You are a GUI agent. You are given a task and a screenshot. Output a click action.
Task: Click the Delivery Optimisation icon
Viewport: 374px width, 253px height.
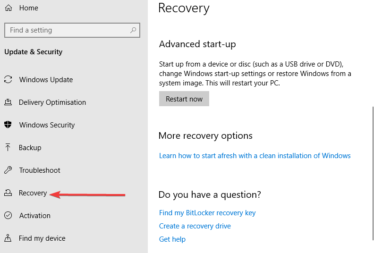[x=8, y=102]
